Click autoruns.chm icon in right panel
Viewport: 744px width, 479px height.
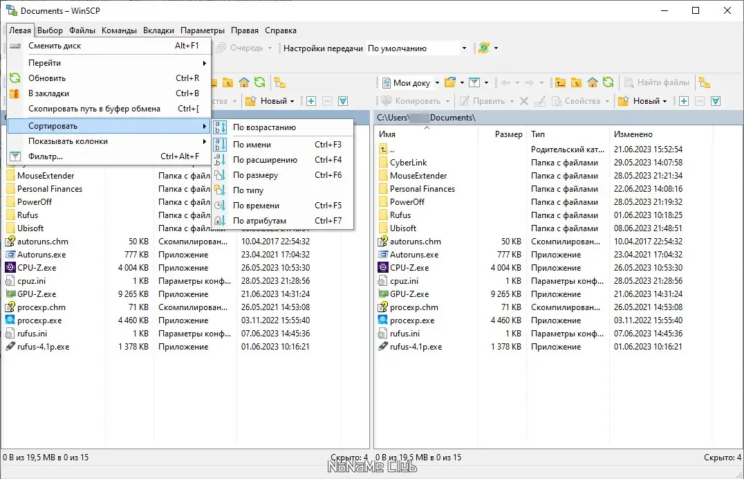[x=383, y=242]
